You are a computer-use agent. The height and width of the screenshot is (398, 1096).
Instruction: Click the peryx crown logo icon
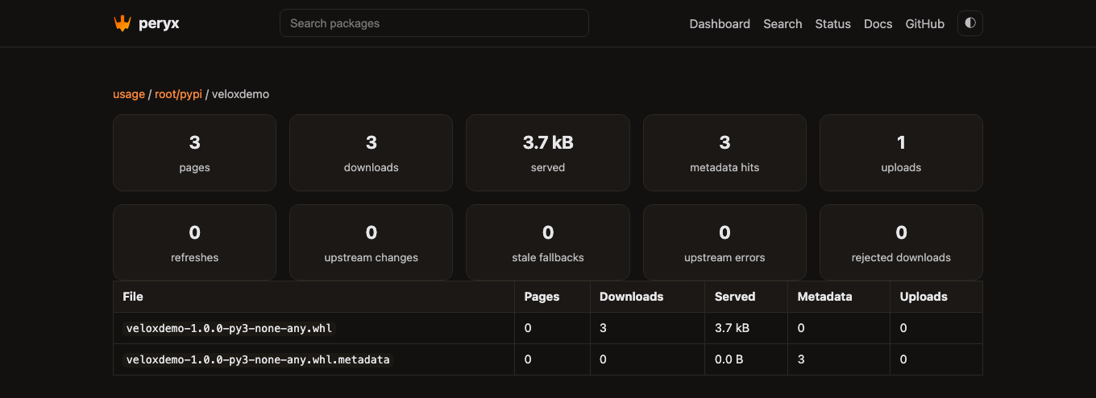click(122, 23)
